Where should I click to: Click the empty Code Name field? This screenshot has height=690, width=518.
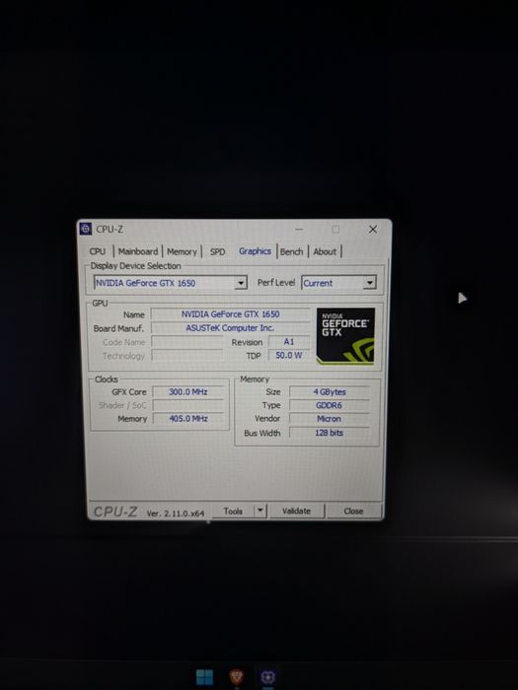[187, 342]
